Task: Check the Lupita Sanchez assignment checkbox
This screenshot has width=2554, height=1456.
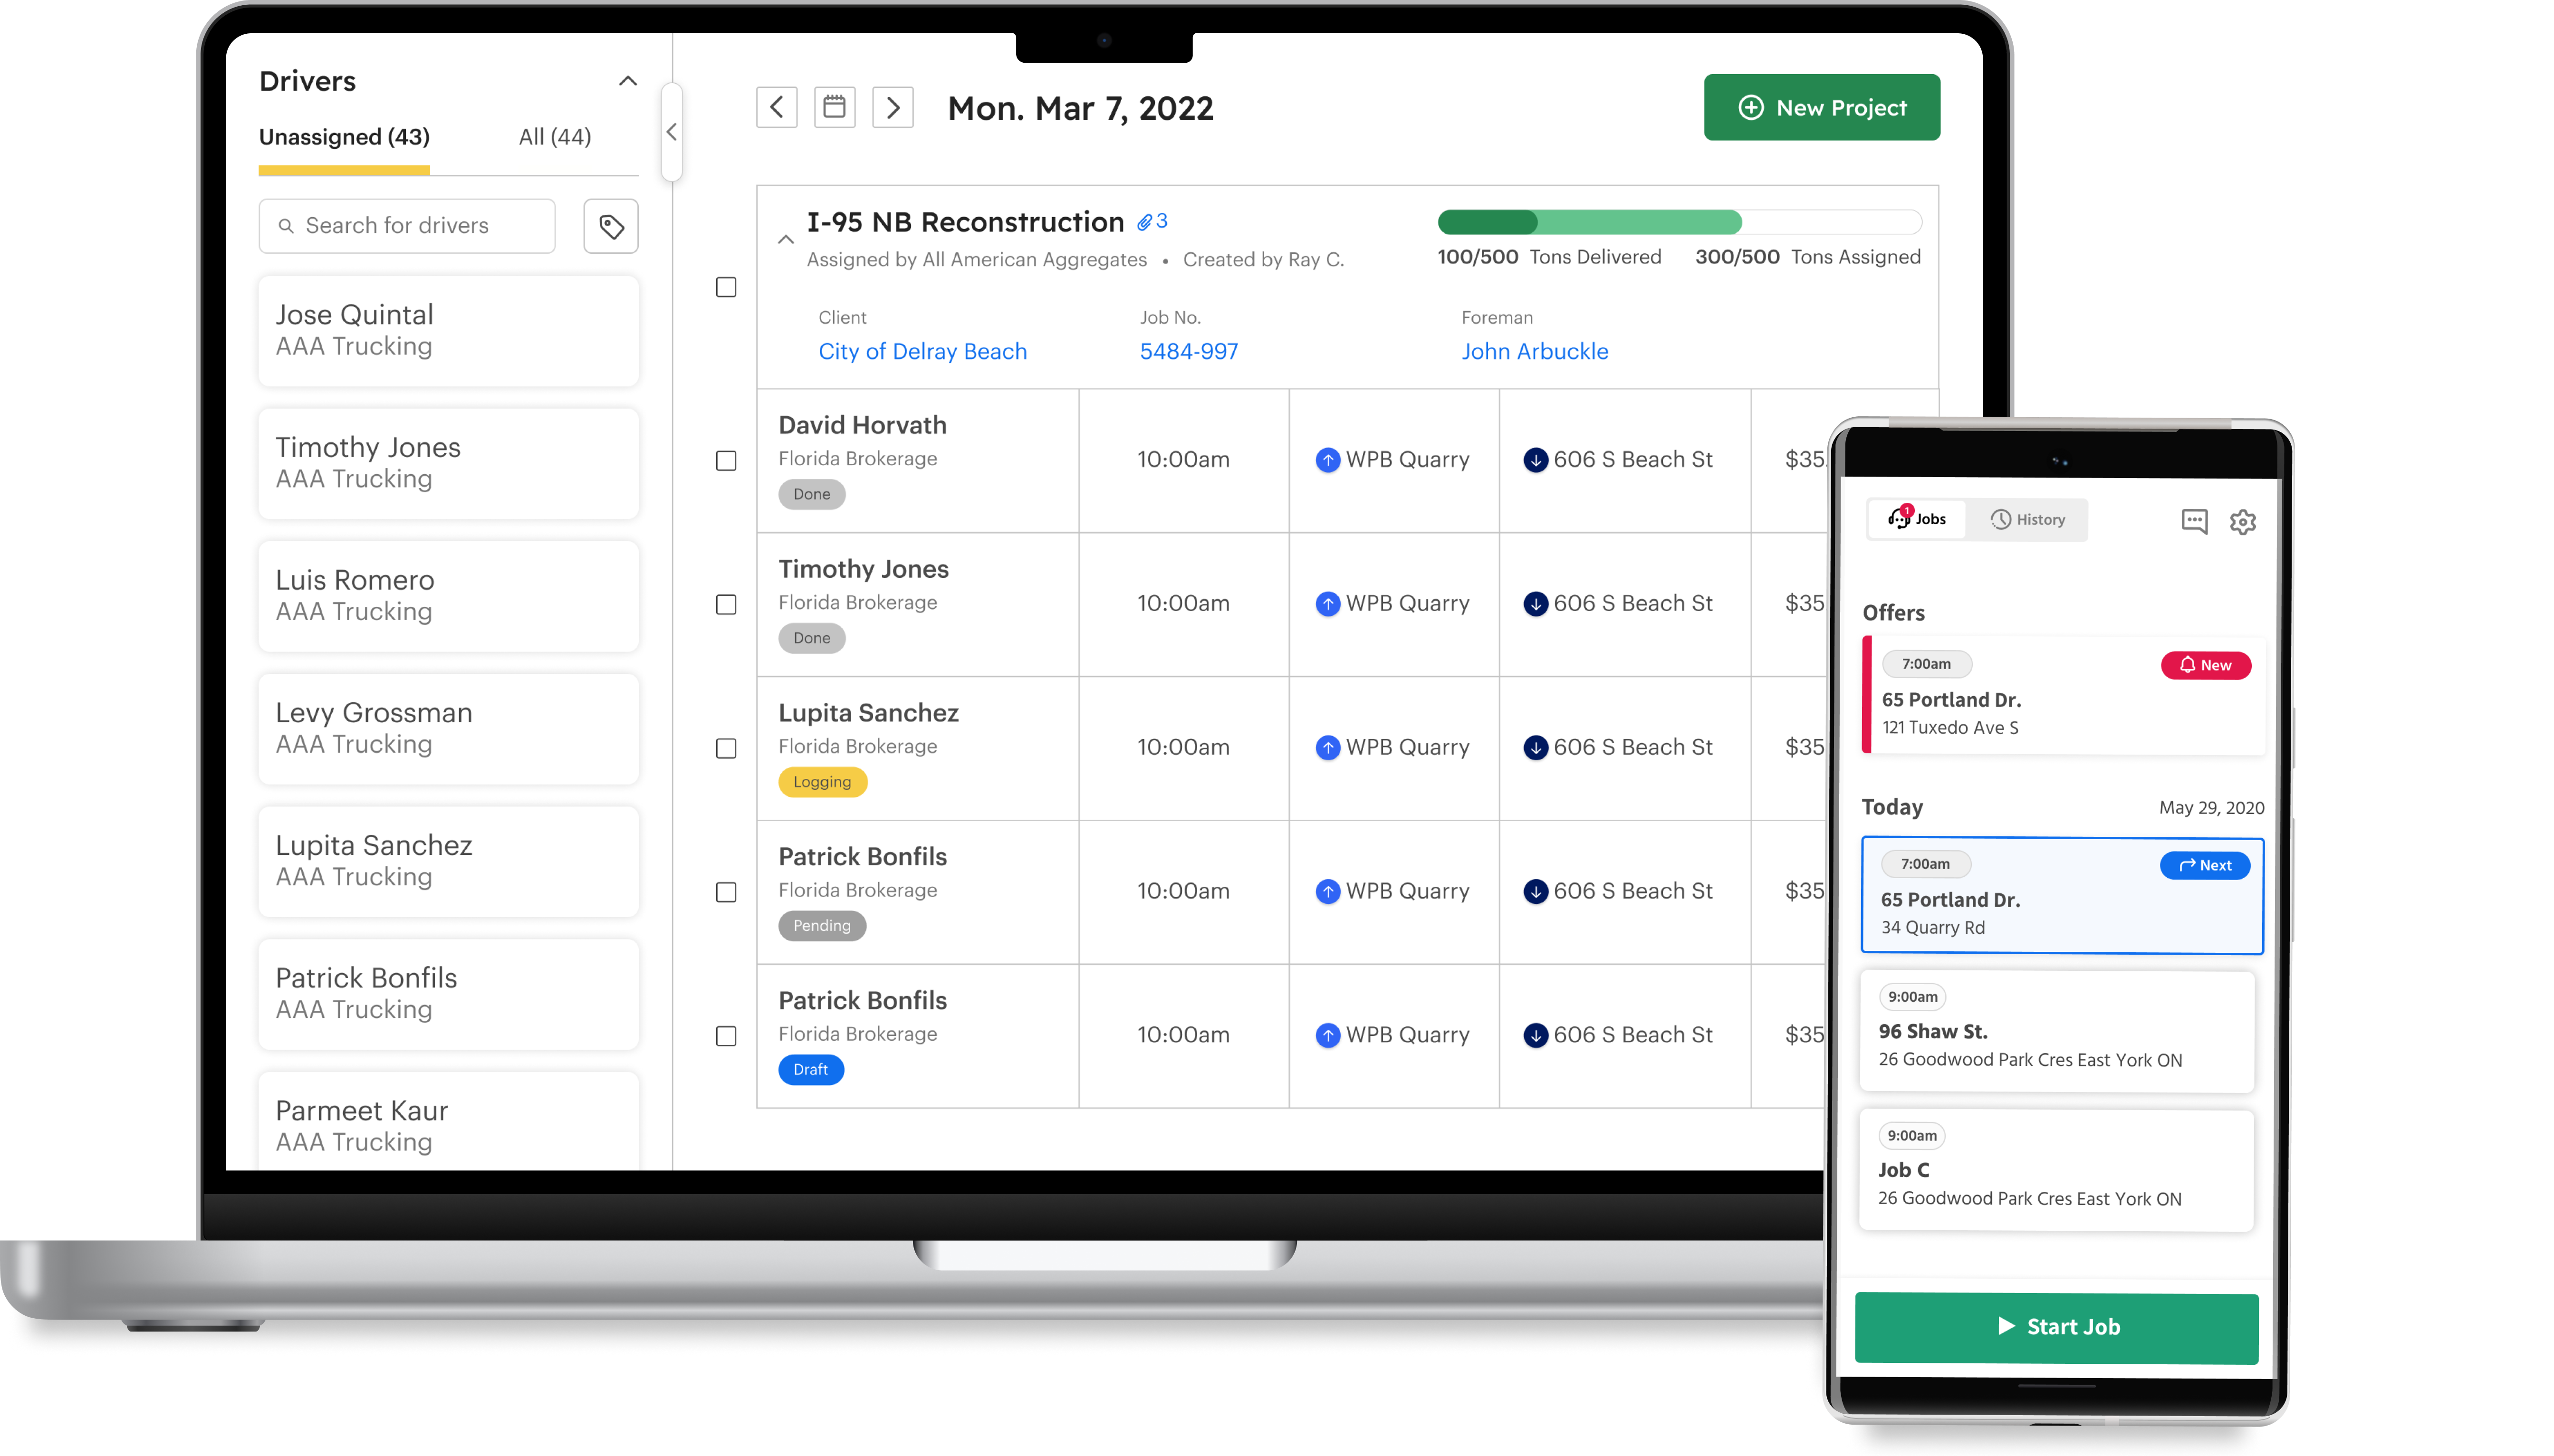Action: click(x=726, y=748)
